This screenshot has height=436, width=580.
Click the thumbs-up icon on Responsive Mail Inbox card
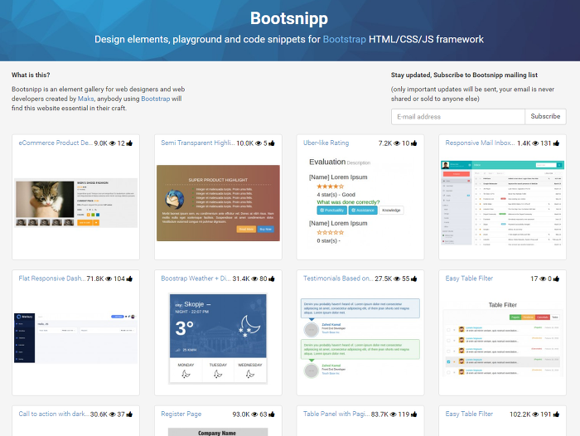coord(556,143)
